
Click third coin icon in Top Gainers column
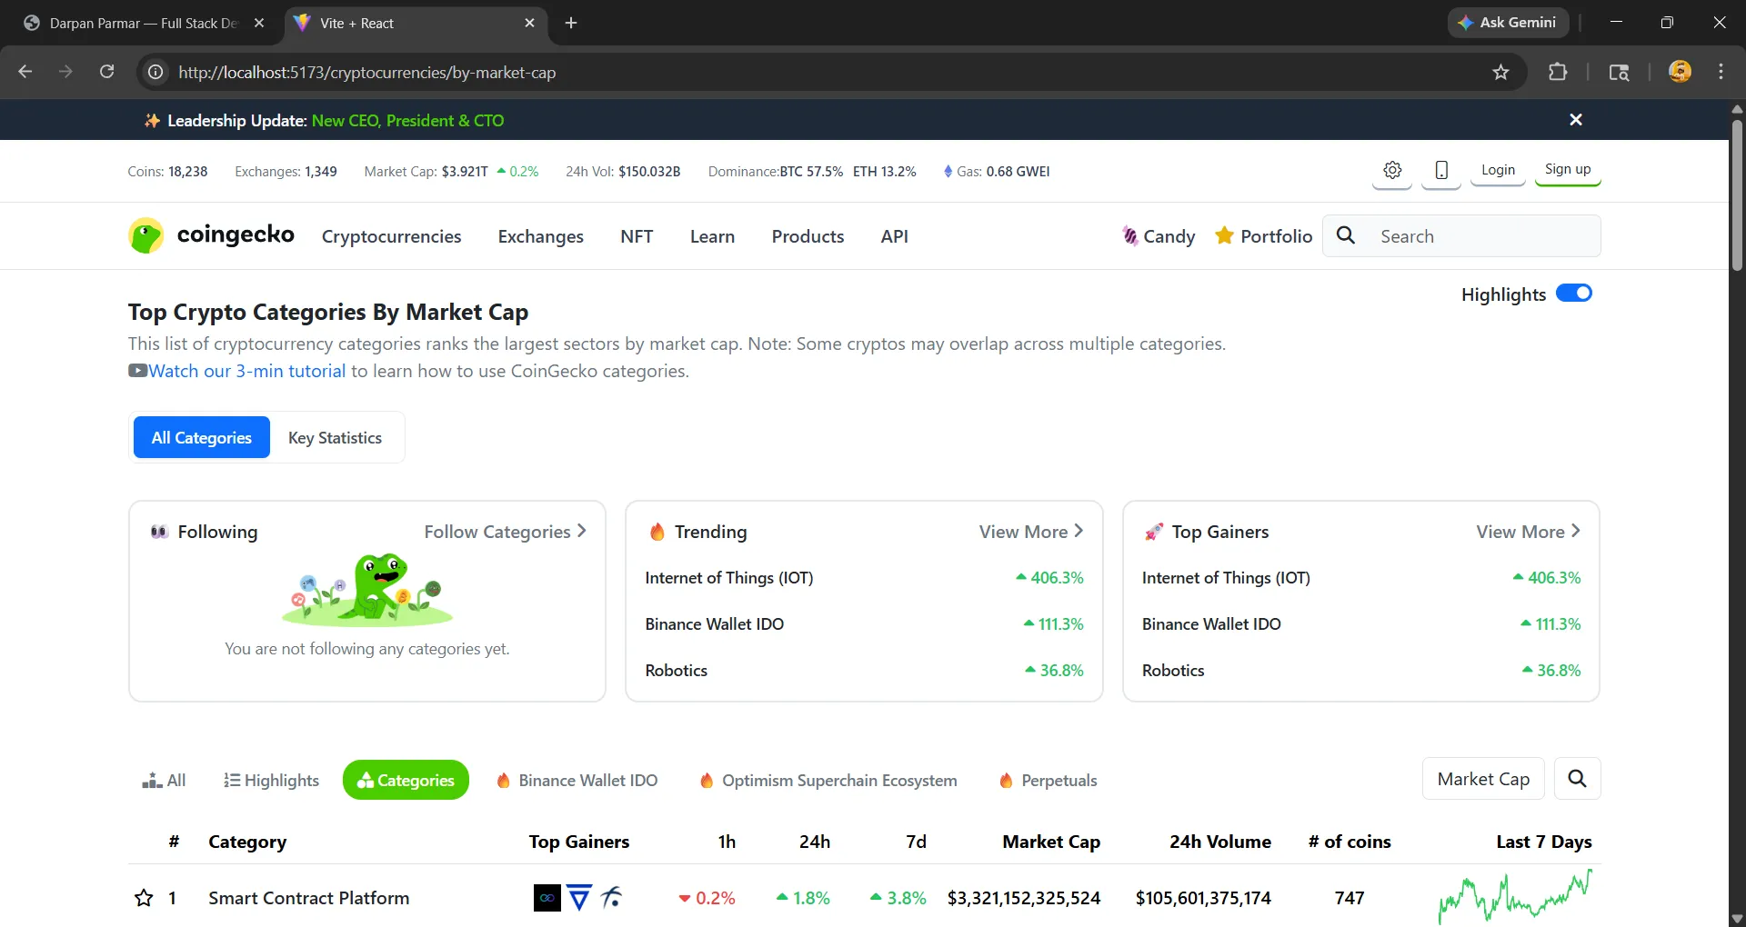pyautogui.click(x=612, y=898)
